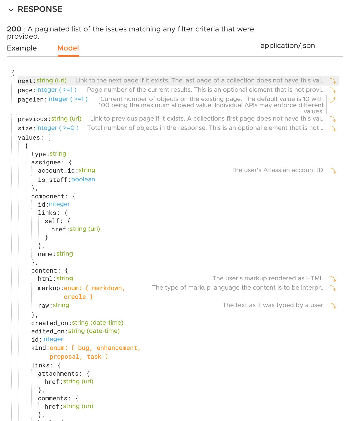
Task: Expand the markup description arrow
Action: click(333, 288)
